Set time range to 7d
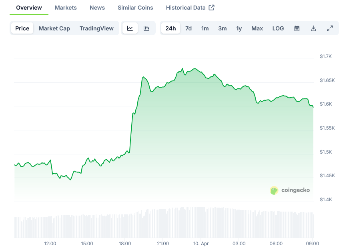The width and height of the screenshot is (339, 250). pyautogui.click(x=189, y=28)
